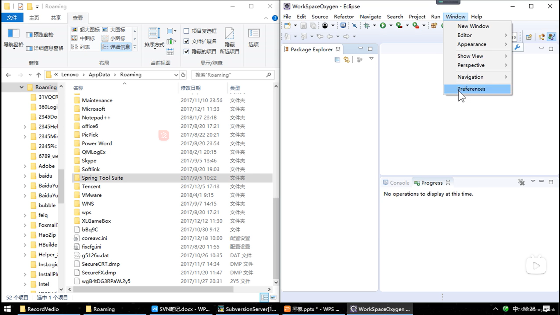560x315 pixels.
Task: Close the Package Explorer tab
Action: pyautogui.click(x=338, y=49)
